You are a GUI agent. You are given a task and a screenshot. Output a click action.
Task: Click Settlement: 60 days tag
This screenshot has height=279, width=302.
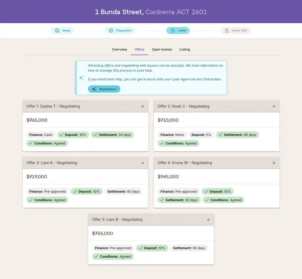124,192
